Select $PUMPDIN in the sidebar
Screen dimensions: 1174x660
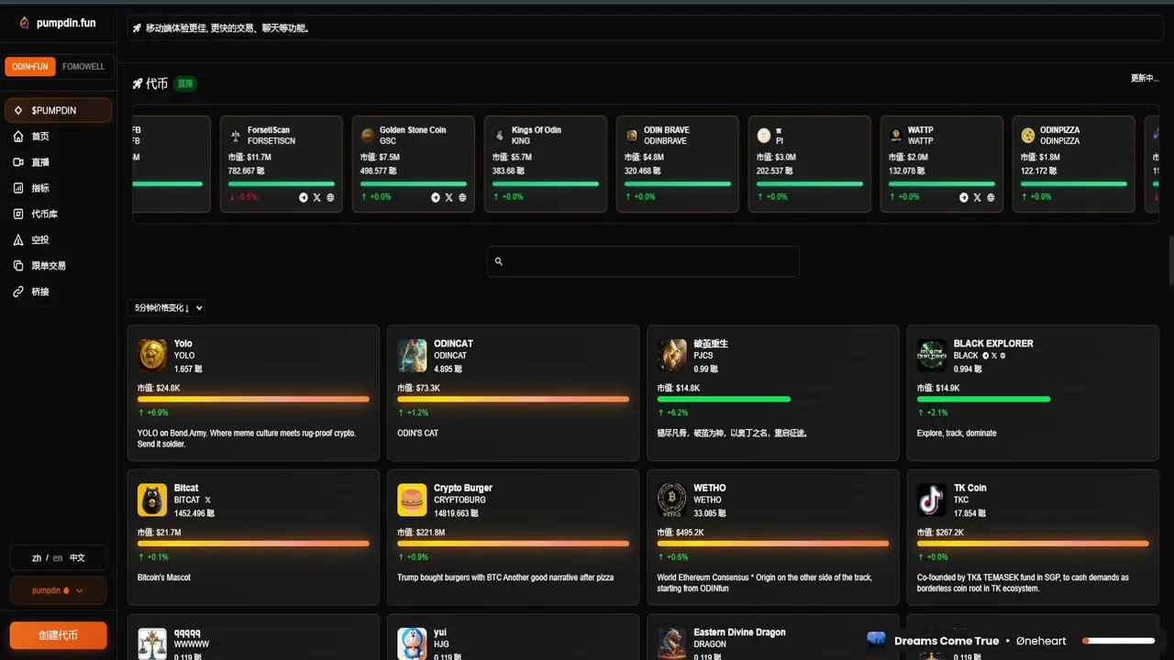coord(58,111)
